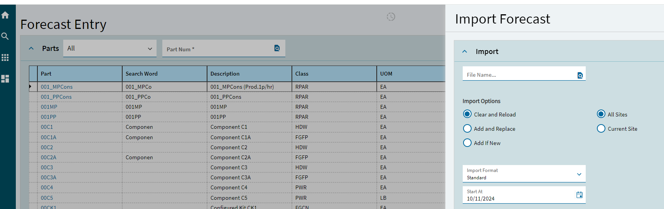Open the apps grid menu icon
Screen dimensions: 664x209
pyautogui.click(x=5, y=57)
